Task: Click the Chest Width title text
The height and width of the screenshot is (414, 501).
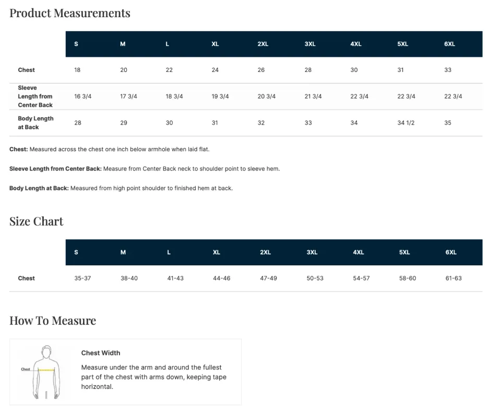Action: tap(101, 353)
